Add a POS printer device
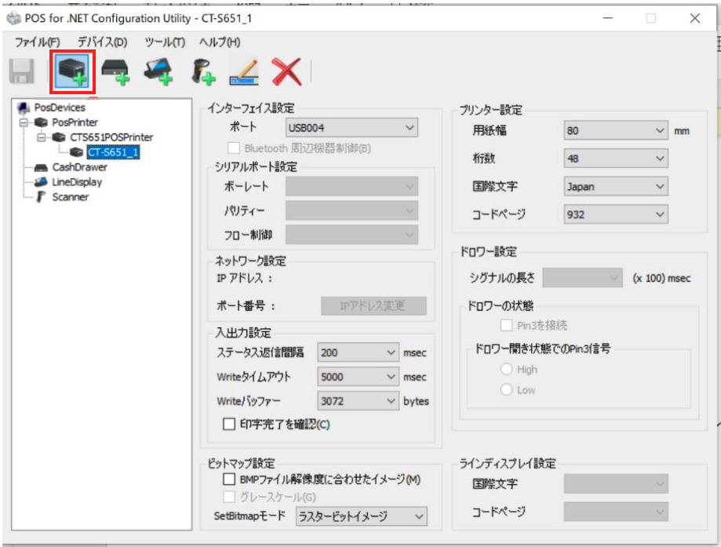The image size is (721, 547). tap(73, 71)
